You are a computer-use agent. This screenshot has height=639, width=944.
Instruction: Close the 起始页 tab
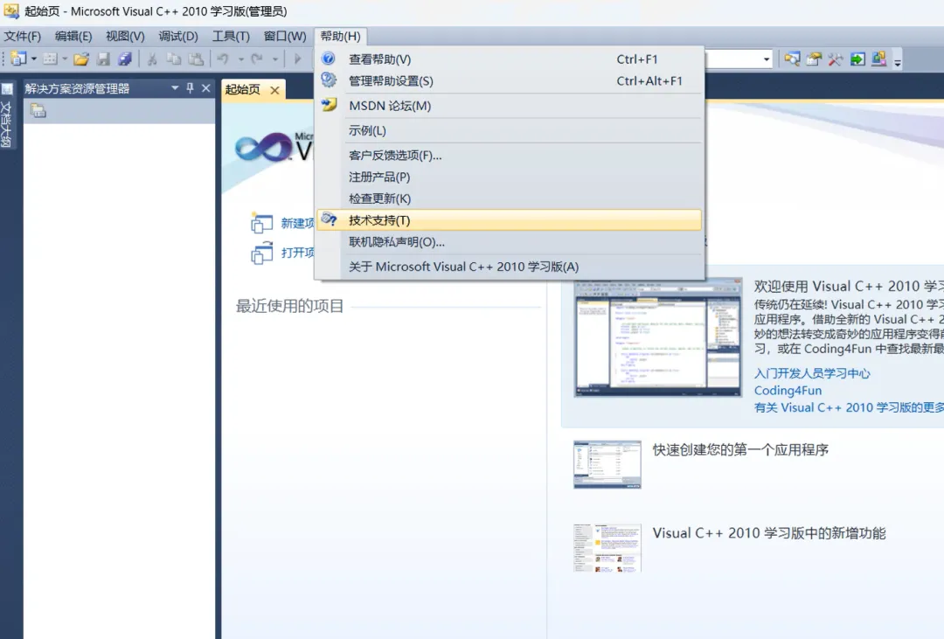[x=275, y=90]
